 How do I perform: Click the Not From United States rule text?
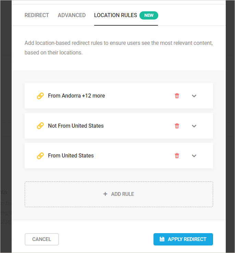click(x=76, y=126)
